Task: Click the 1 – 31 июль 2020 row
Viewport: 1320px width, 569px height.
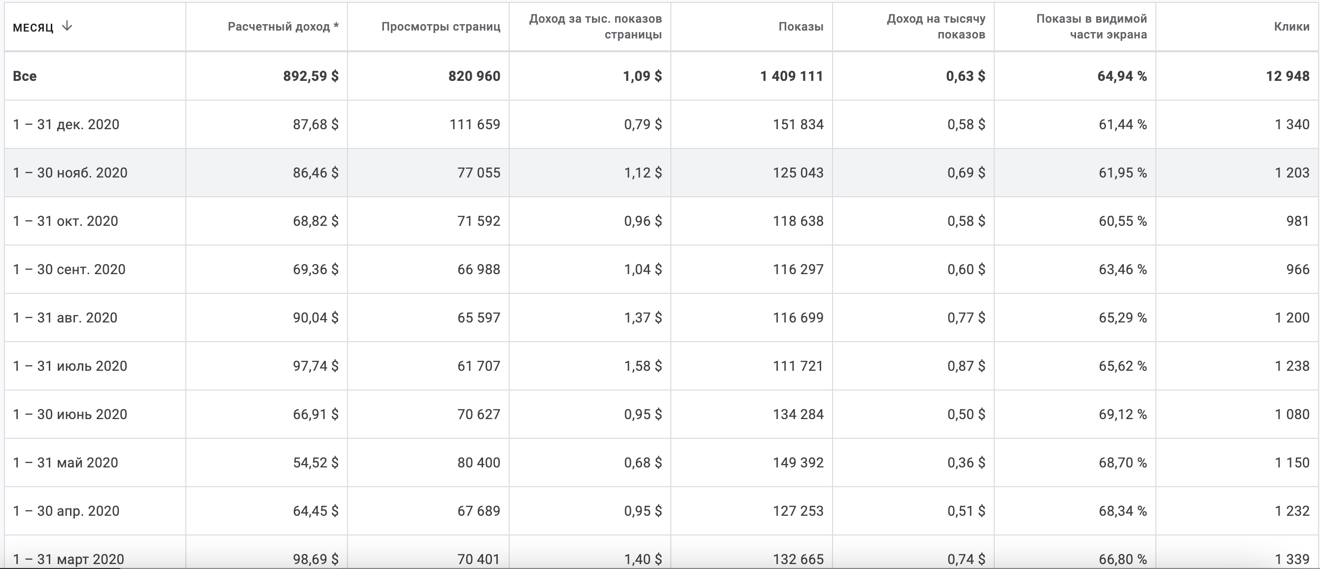Action: click(70, 366)
